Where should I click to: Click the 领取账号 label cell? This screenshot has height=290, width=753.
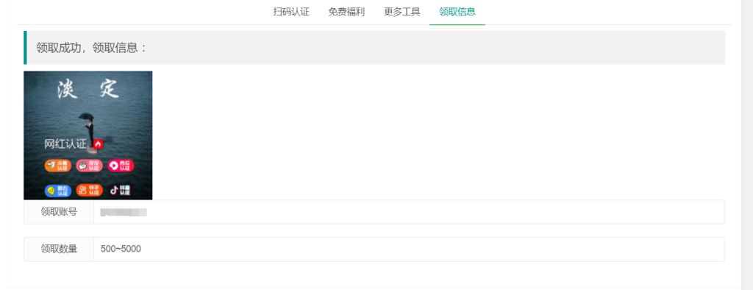(x=59, y=212)
